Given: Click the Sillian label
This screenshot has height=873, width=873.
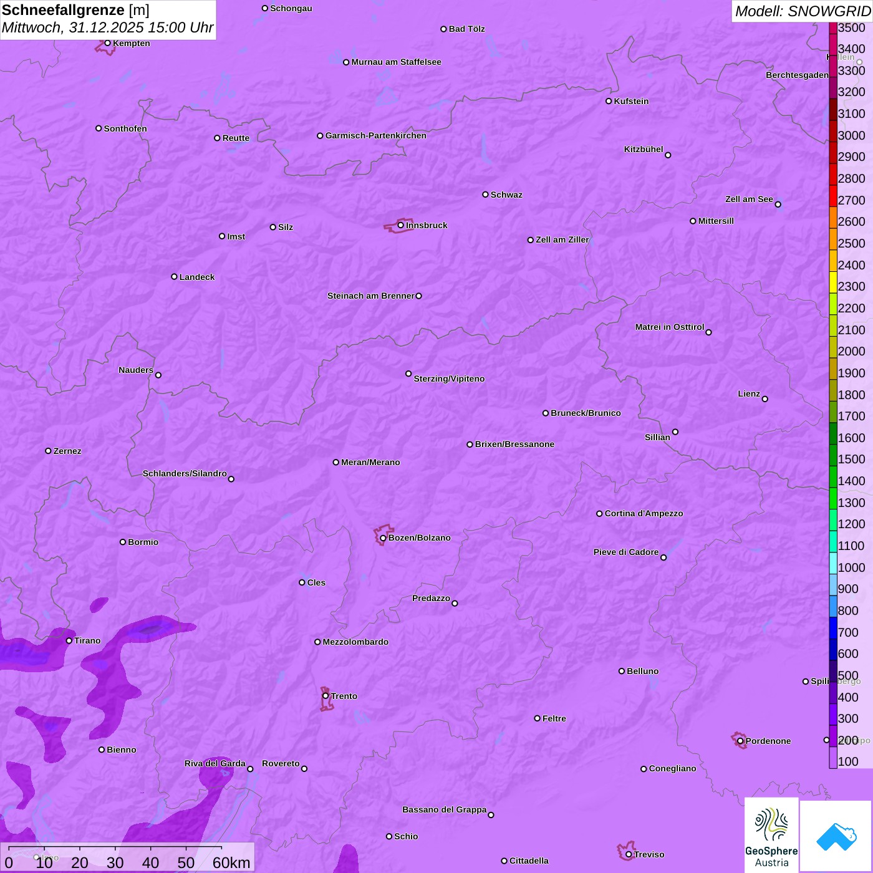Looking at the screenshot, I should tap(657, 437).
